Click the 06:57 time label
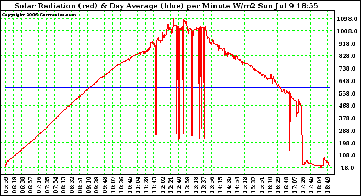Screen dimensions: 361x196 31,185
